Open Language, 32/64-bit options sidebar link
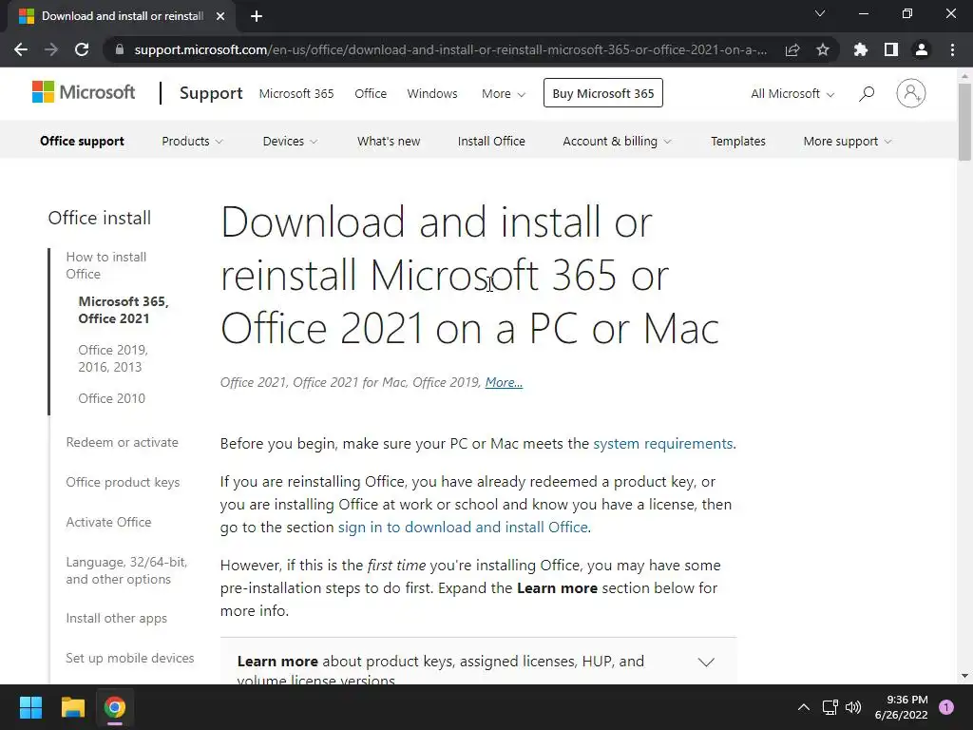This screenshot has height=730, width=973. tap(126, 570)
